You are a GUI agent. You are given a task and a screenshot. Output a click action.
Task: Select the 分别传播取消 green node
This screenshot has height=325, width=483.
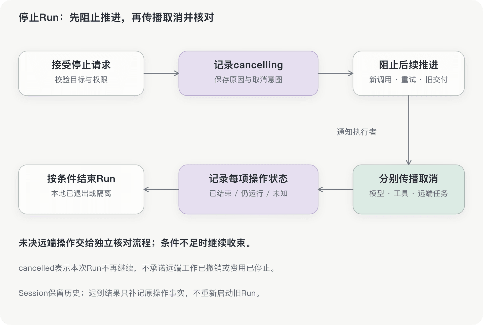click(x=409, y=189)
